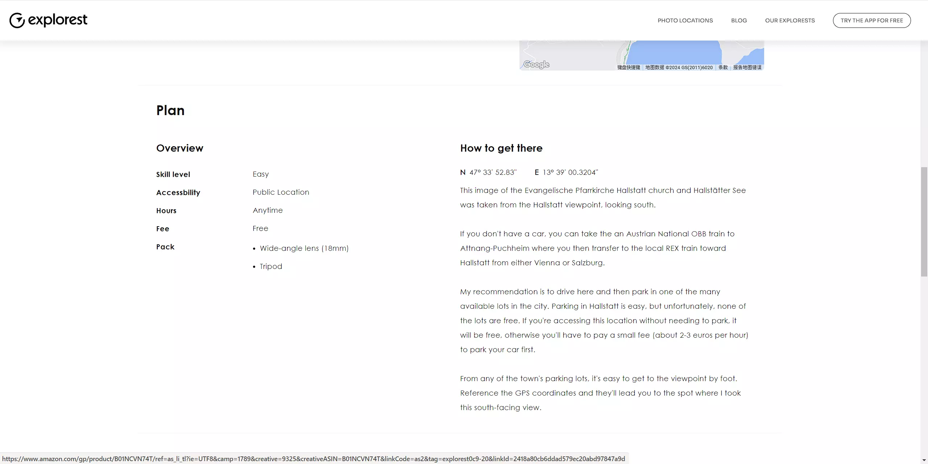Click the N latitude coordinate value
Image resolution: width=928 pixels, height=464 pixels.
click(493, 172)
